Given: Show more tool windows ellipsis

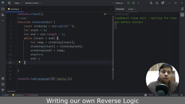Looking at the screenshot, I should click(x=3, y=21).
